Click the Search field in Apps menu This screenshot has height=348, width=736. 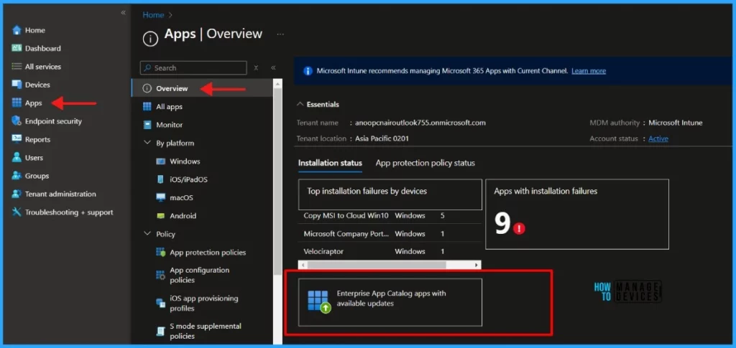click(x=193, y=68)
